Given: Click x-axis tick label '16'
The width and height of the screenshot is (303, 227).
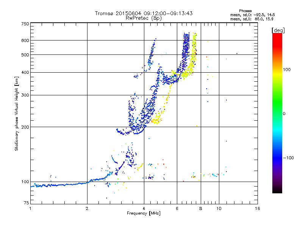Looking at the screenshot, I should tap(258, 208).
